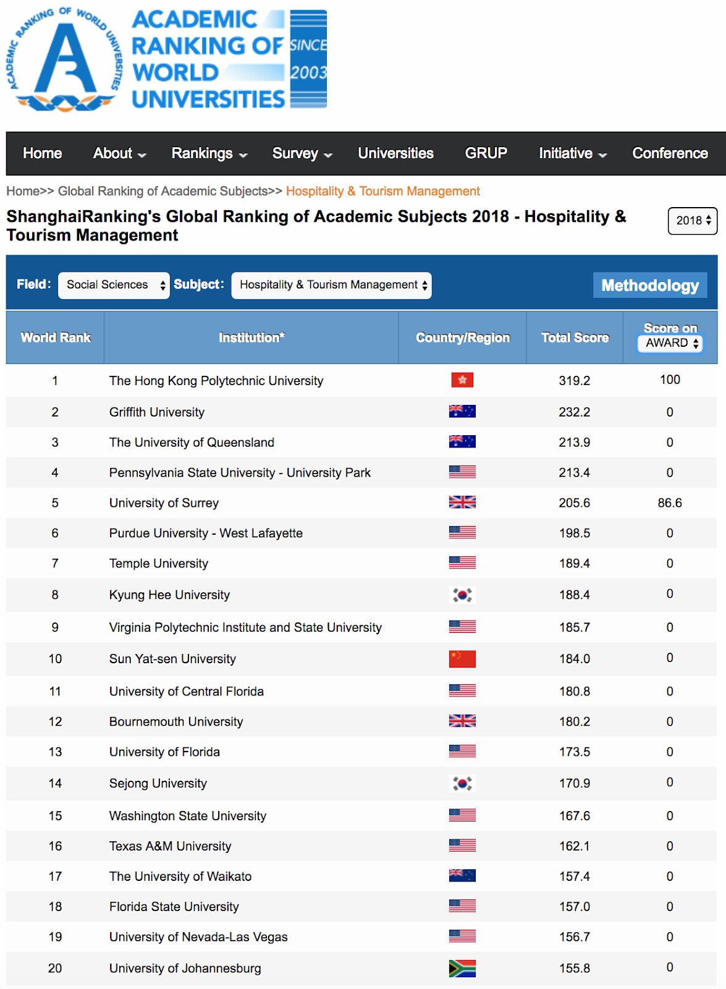Click Sejong University's Korea flag
726x989 pixels.
(x=462, y=783)
